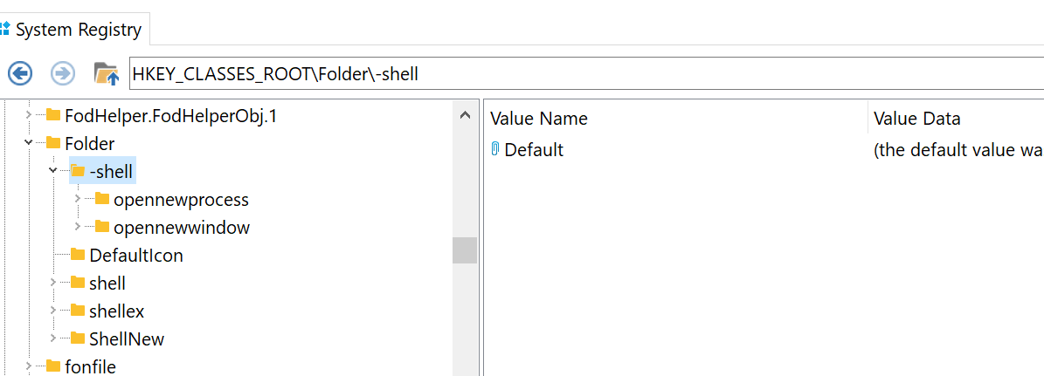The width and height of the screenshot is (1044, 376).
Task: Collapse the Folder key node
Action: click(29, 143)
